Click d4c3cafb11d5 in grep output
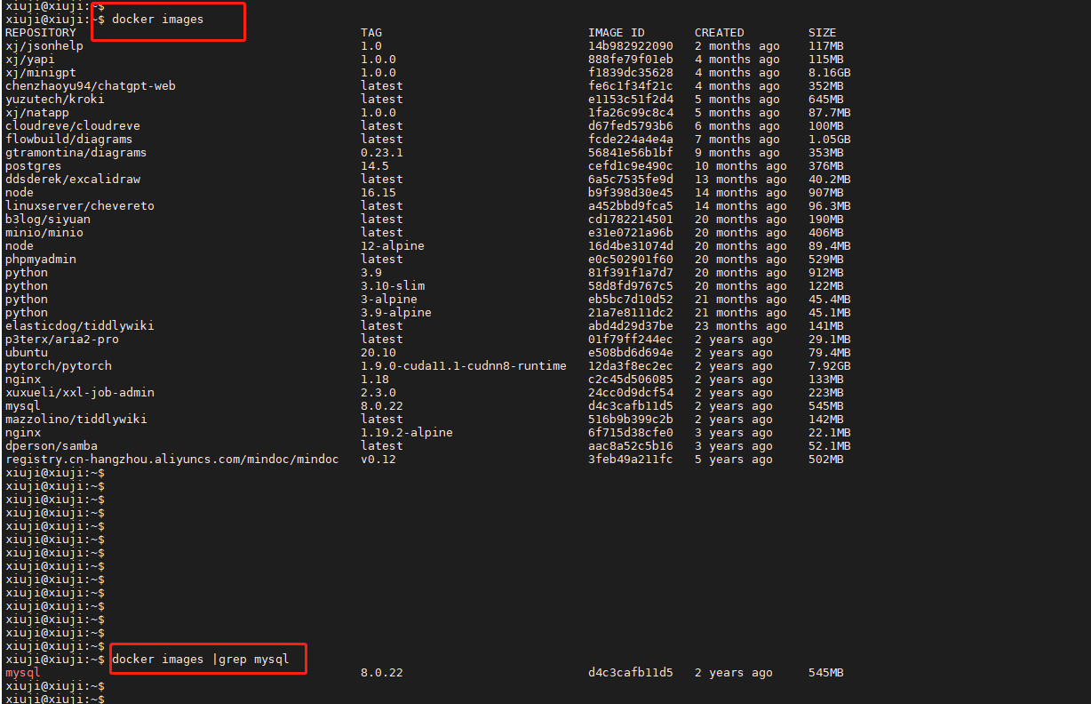Image resolution: width=1091 pixels, height=704 pixels. coord(631,672)
